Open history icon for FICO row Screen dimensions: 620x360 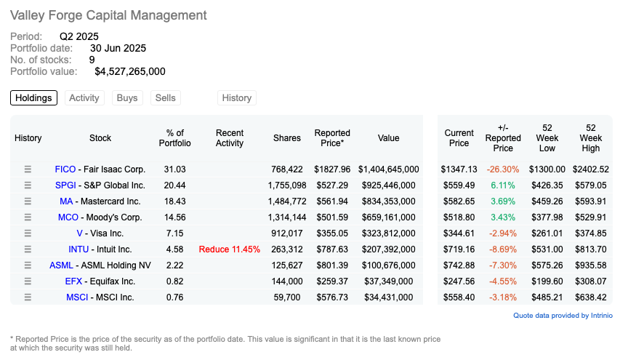28,169
